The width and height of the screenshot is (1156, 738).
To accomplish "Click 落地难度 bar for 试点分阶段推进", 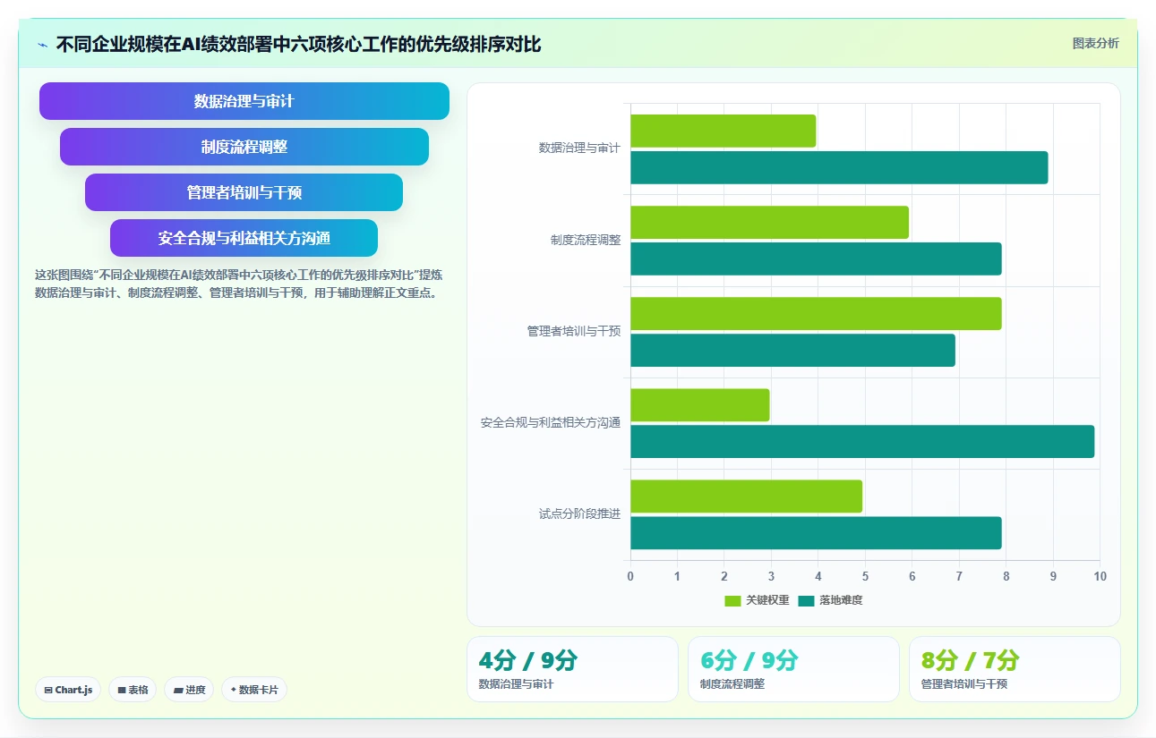I will click(x=816, y=532).
